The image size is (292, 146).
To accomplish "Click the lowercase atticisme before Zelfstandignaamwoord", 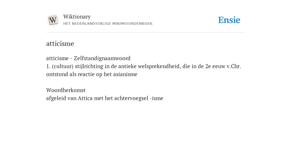I will click(57, 58).
